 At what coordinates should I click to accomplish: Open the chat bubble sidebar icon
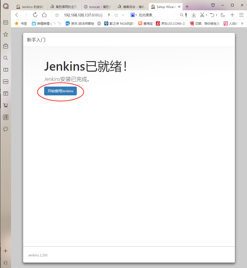6,129
